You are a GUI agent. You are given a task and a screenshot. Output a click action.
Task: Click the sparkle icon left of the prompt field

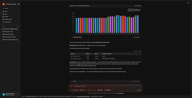(71, 86)
